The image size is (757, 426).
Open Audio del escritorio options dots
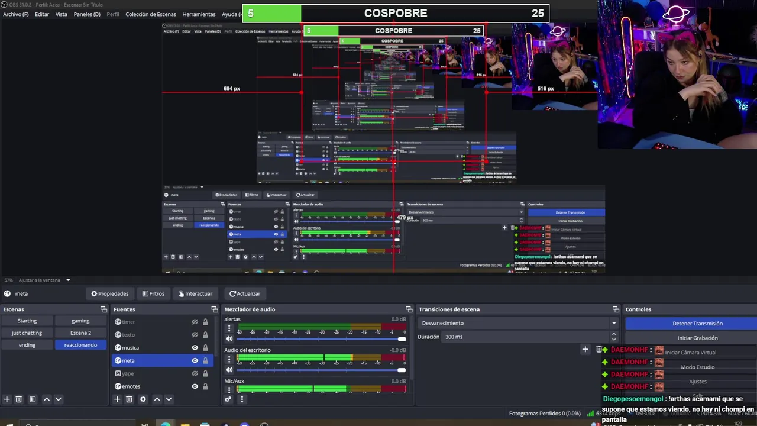coord(229,359)
